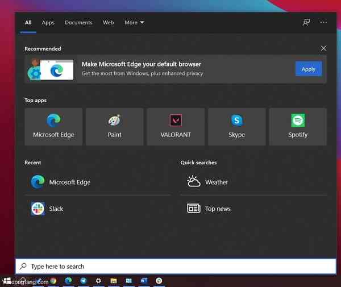The image size is (341, 287).
Task: Open the feedback icon in search header
Action: coord(306,22)
